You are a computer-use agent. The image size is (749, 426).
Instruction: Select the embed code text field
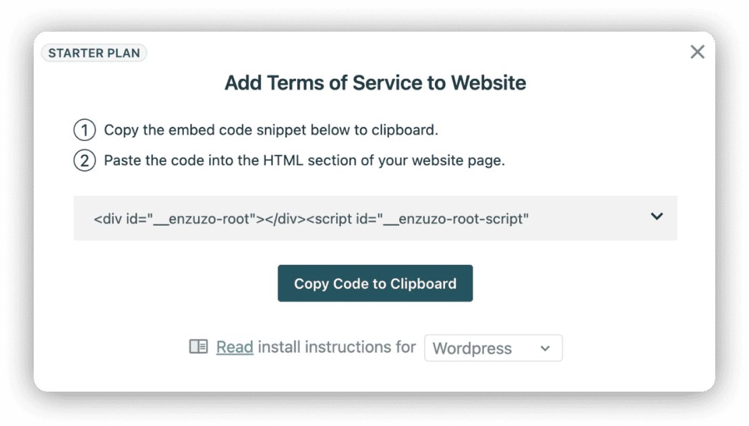click(x=337, y=218)
